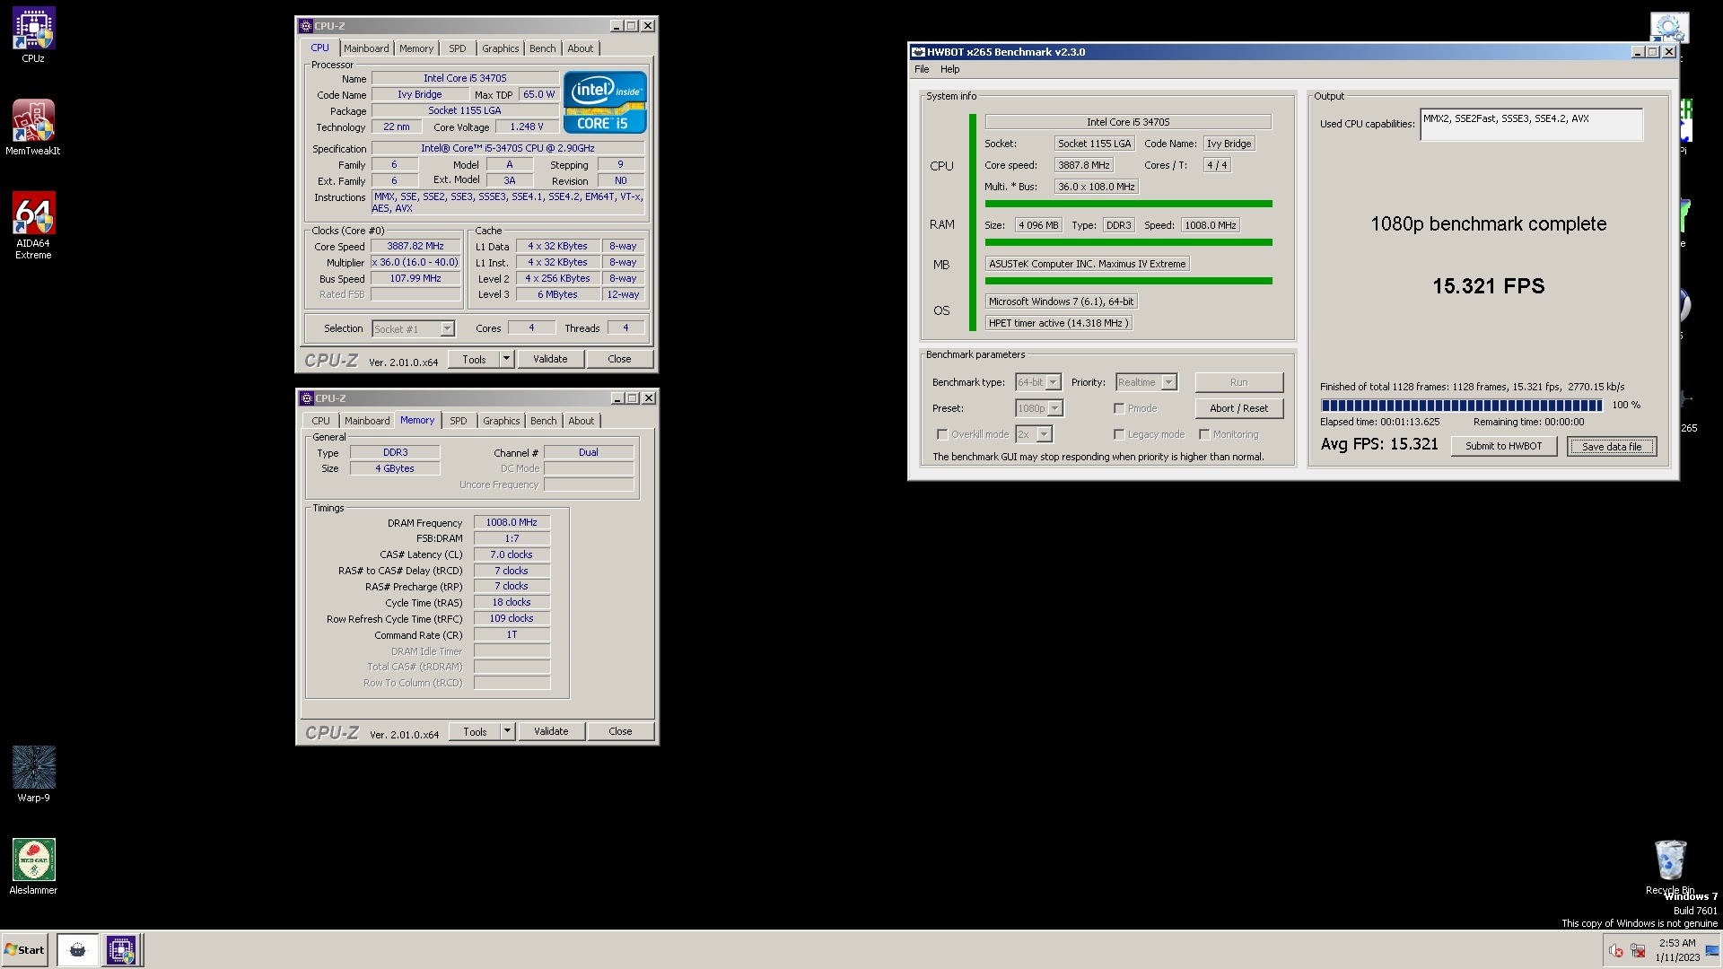This screenshot has width=1723, height=969.
Task: Open the Recycle Bin icon
Action: pos(1670,867)
